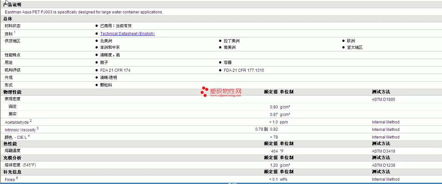Open the Technical Datasheet (English) link
This screenshot has width=442, height=184.
click(x=127, y=34)
